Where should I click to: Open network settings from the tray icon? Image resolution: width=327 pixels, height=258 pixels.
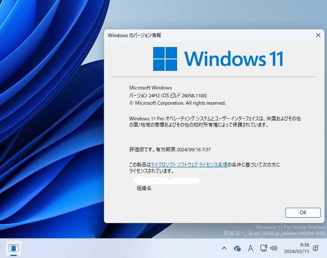coord(263,248)
